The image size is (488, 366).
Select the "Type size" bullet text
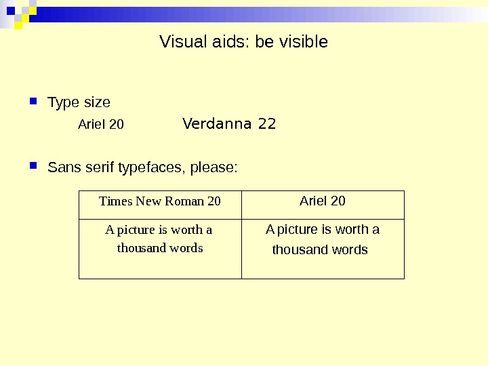[x=79, y=102]
